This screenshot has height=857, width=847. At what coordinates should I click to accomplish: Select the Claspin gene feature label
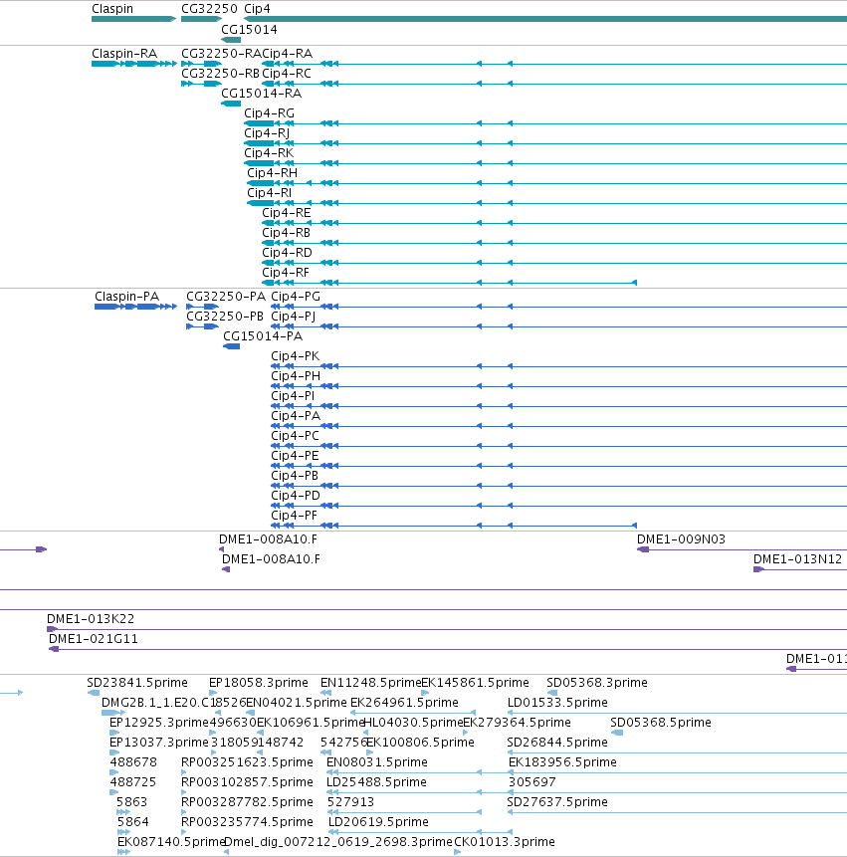point(112,9)
